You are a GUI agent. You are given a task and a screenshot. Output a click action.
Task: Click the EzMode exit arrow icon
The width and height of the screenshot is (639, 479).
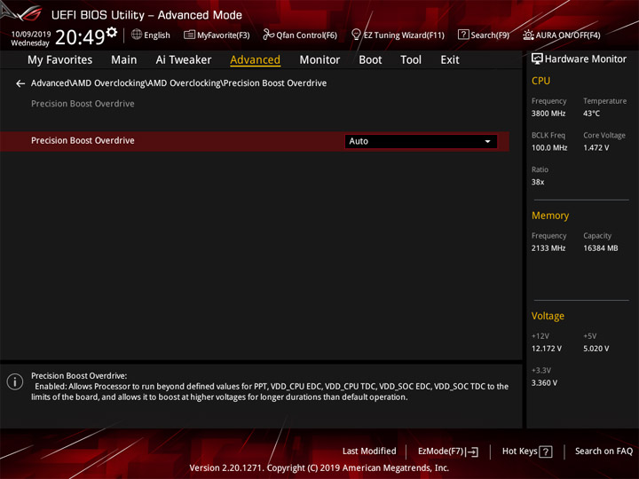pos(472,452)
